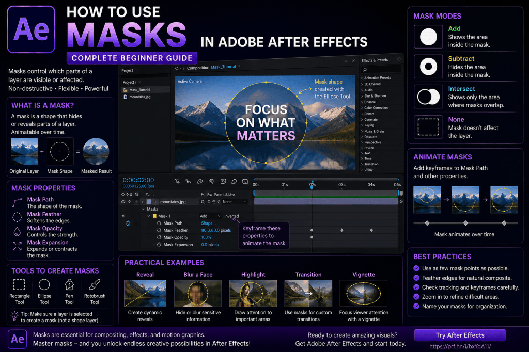The height and width of the screenshot is (352, 529).
Task: Collapse the Mask 1 properties
Action: (149, 216)
